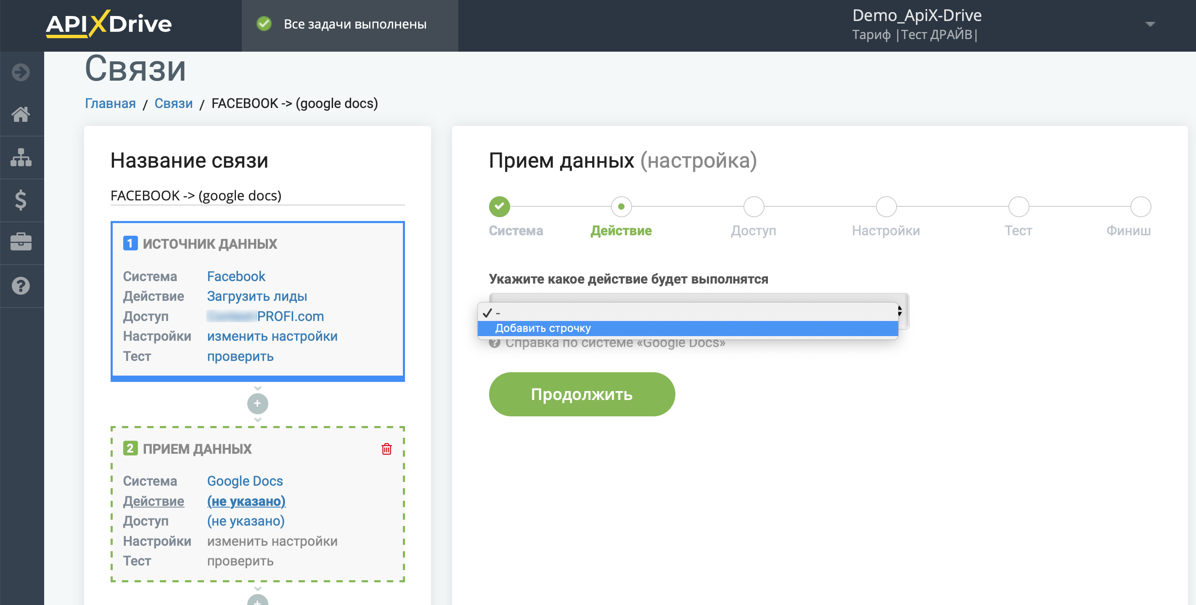Open the Facebook system link in source block
This screenshot has width=1196, height=605.
(x=236, y=276)
